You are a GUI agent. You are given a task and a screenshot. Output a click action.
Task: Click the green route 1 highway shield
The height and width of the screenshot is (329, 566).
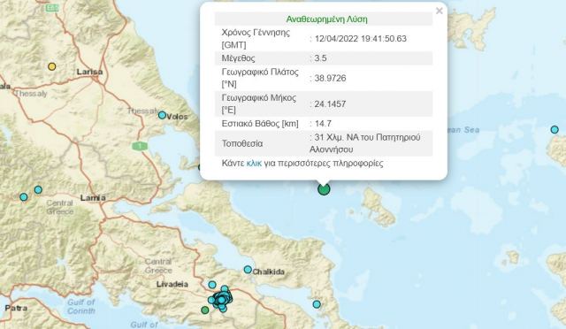140,146
